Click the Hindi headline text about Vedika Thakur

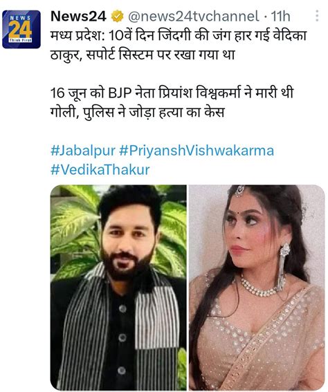click(179, 45)
